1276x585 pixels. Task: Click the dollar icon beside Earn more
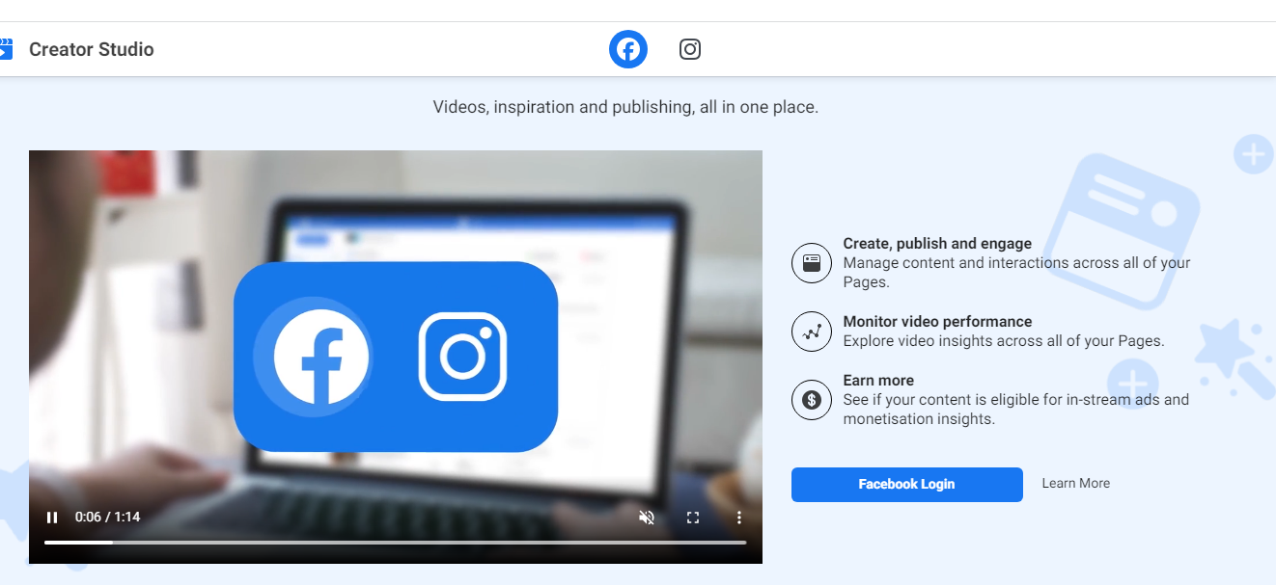(812, 399)
